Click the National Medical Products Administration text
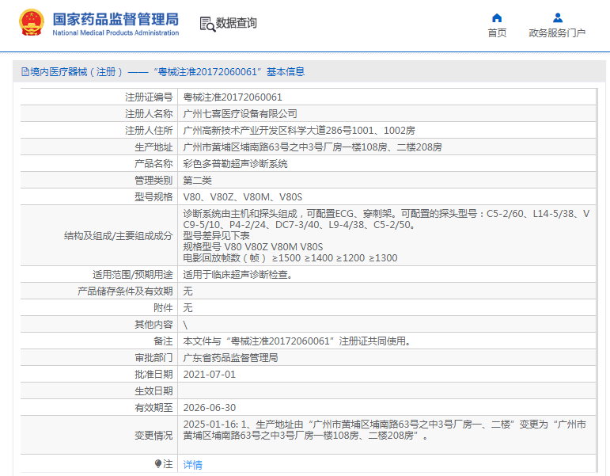The height and width of the screenshot is (476, 610). tap(116, 33)
